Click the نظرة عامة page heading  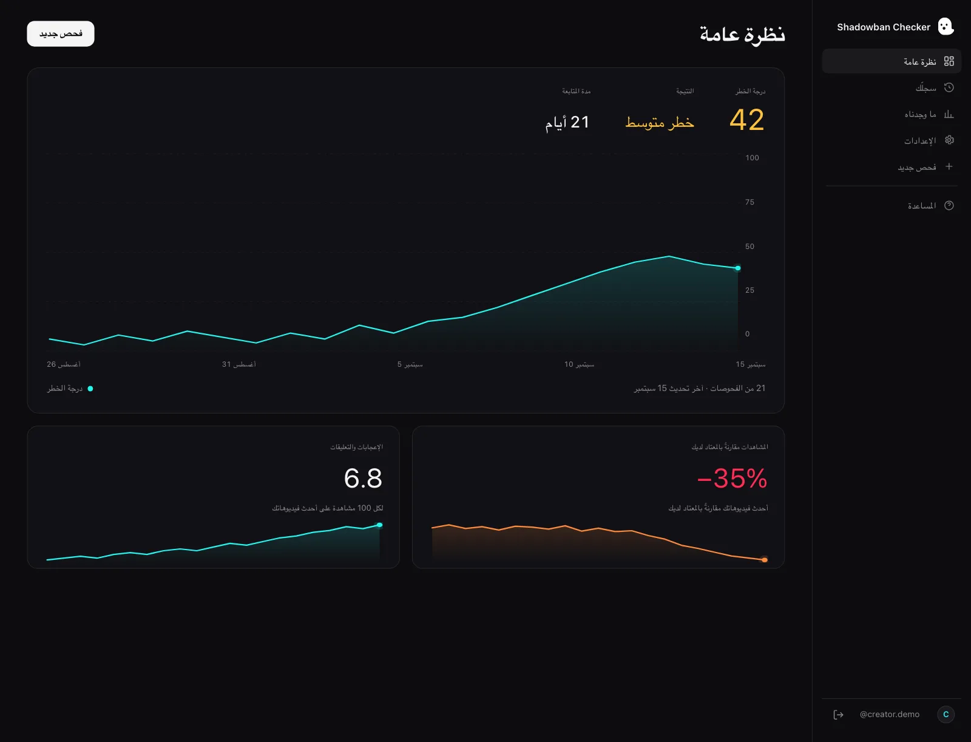click(742, 34)
